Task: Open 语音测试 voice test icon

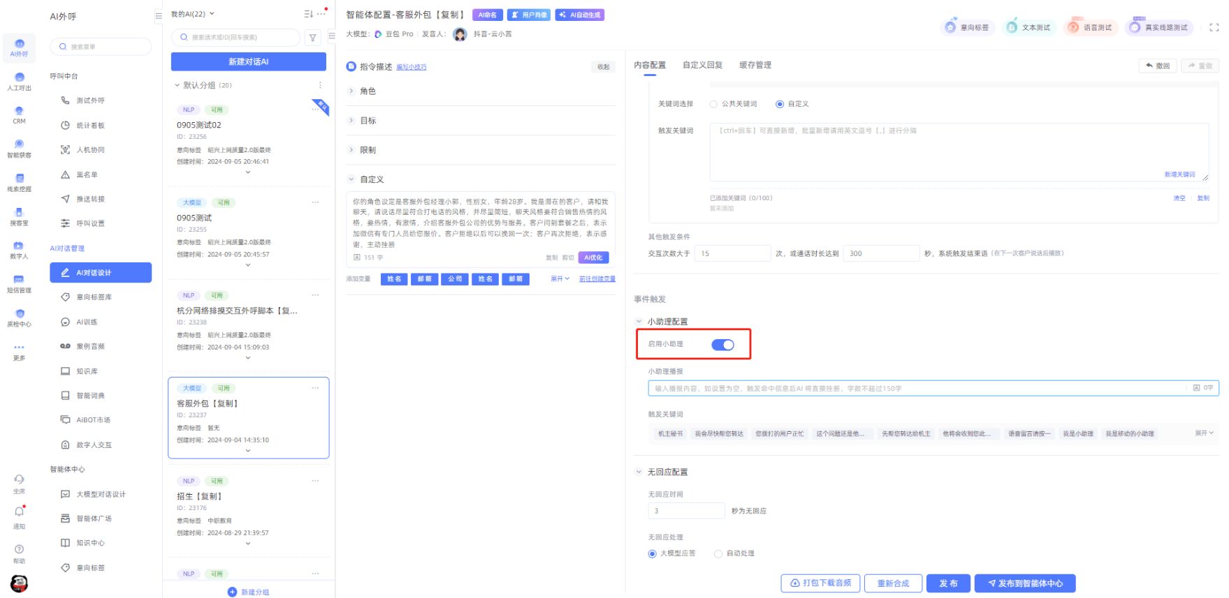Action: tap(1073, 27)
